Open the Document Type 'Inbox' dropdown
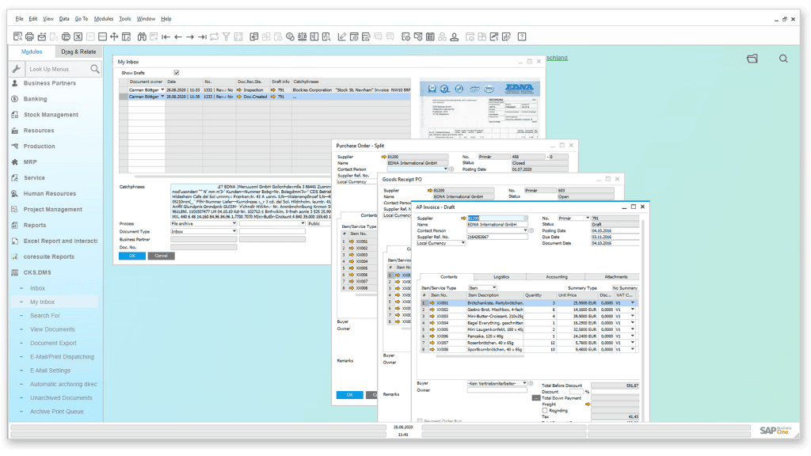Image resolution: width=811 pixels, height=456 pixels. point(234,232)
